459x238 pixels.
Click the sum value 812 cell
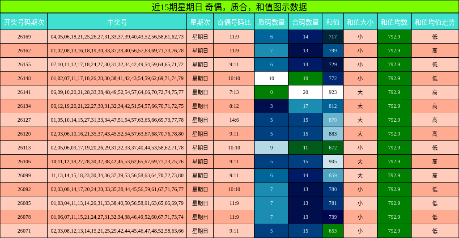[x=333, y=106]
